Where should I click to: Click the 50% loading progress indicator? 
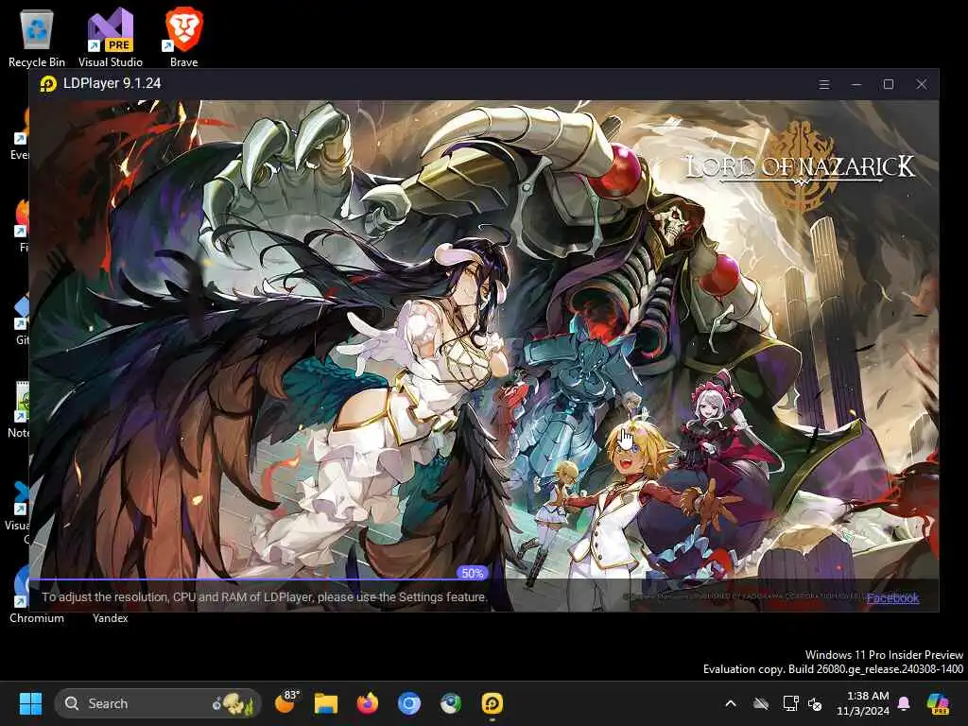[x=473, y=573]
